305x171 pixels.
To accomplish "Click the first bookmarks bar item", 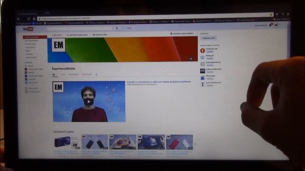I will click(24, 24).
